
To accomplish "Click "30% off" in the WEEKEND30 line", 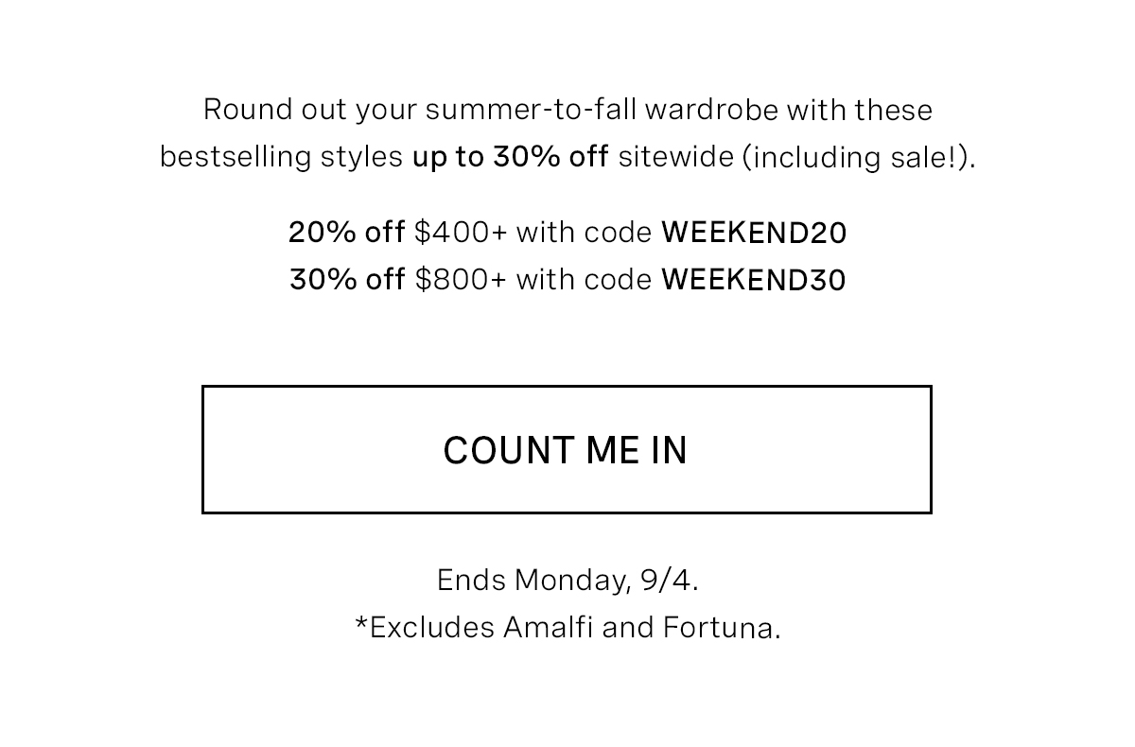I will point(347,280).
